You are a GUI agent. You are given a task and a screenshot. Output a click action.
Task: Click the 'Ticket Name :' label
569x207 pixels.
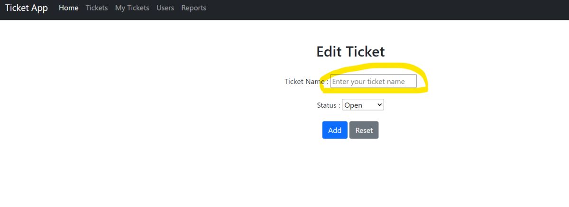click(x=306, y=82)
